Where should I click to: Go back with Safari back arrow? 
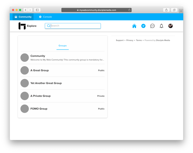(26, 10)
